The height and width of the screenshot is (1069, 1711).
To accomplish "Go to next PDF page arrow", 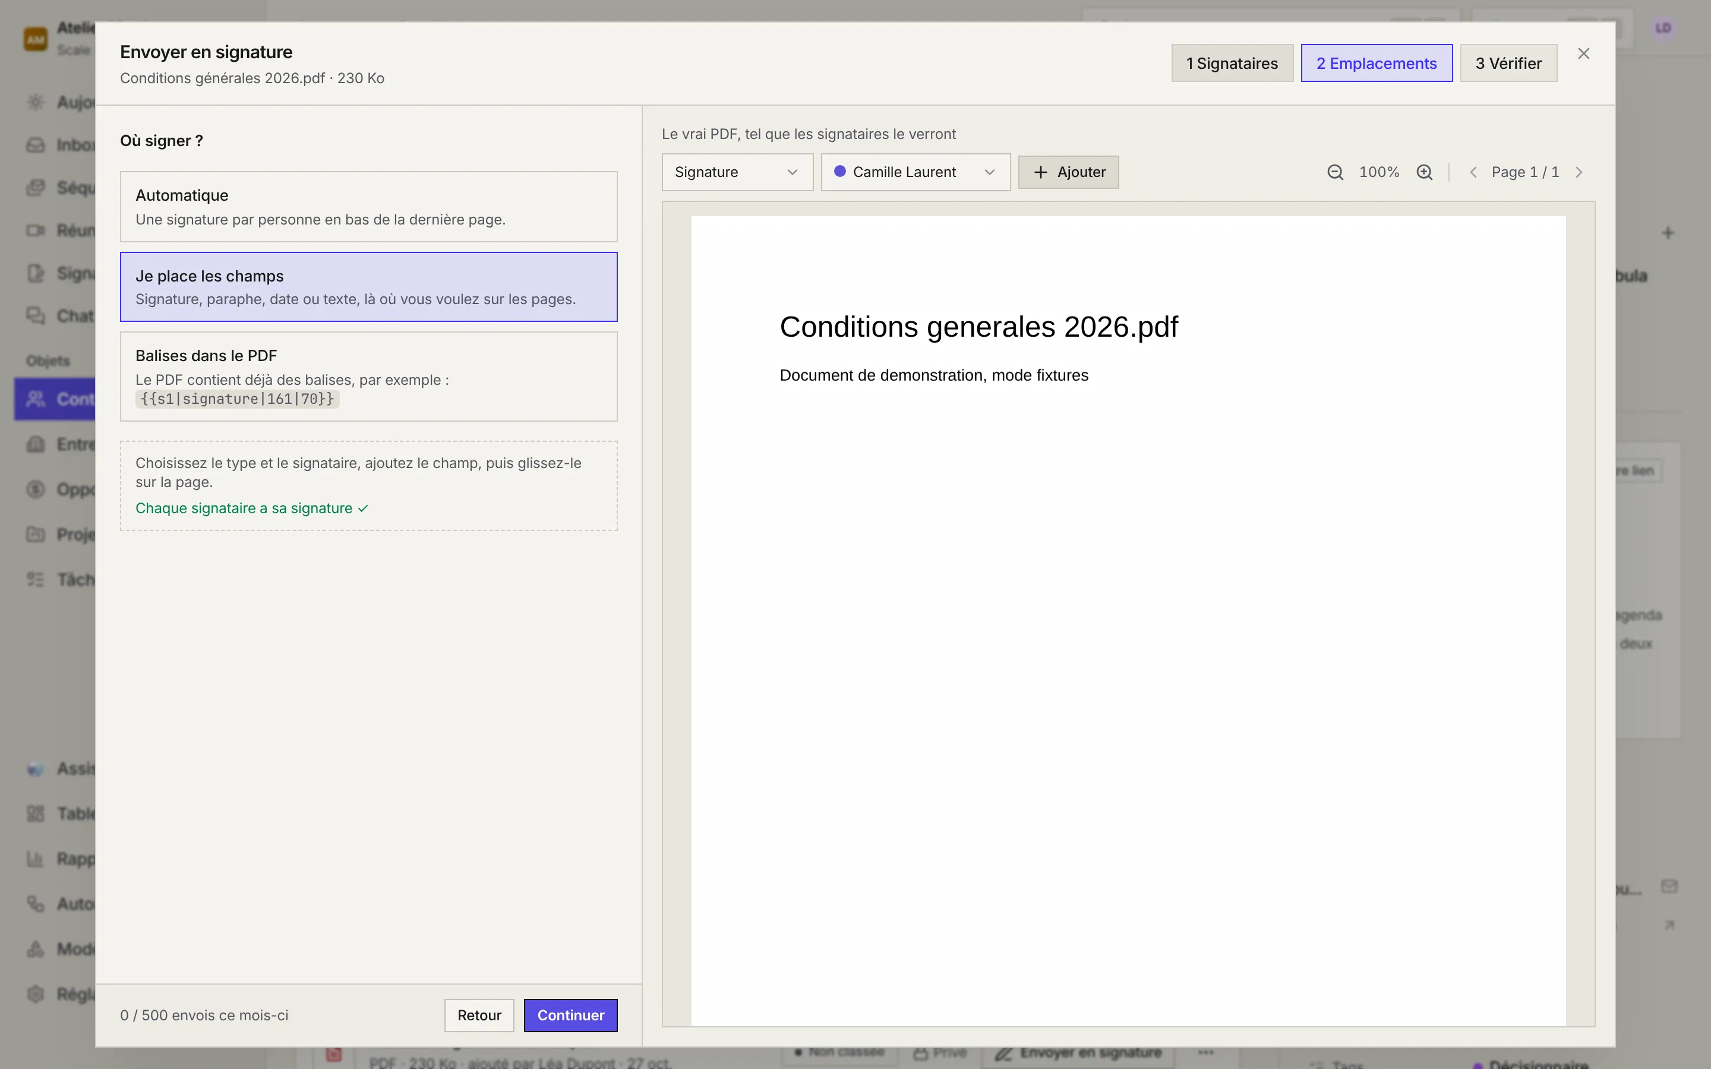I will coord(1579,172).
